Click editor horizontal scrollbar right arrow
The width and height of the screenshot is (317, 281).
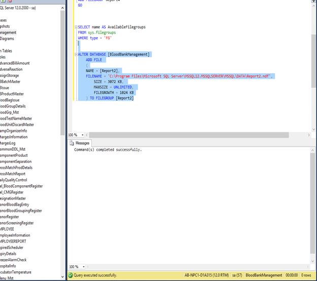pyautogui.click(x=309, y=135)
